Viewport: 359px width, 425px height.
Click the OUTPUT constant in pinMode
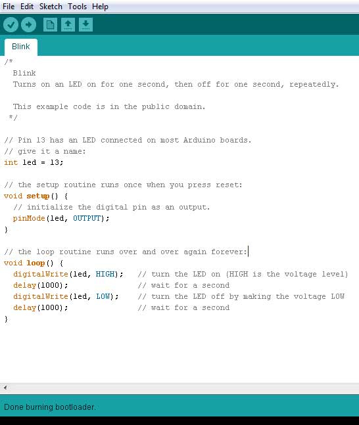(87, 218)
